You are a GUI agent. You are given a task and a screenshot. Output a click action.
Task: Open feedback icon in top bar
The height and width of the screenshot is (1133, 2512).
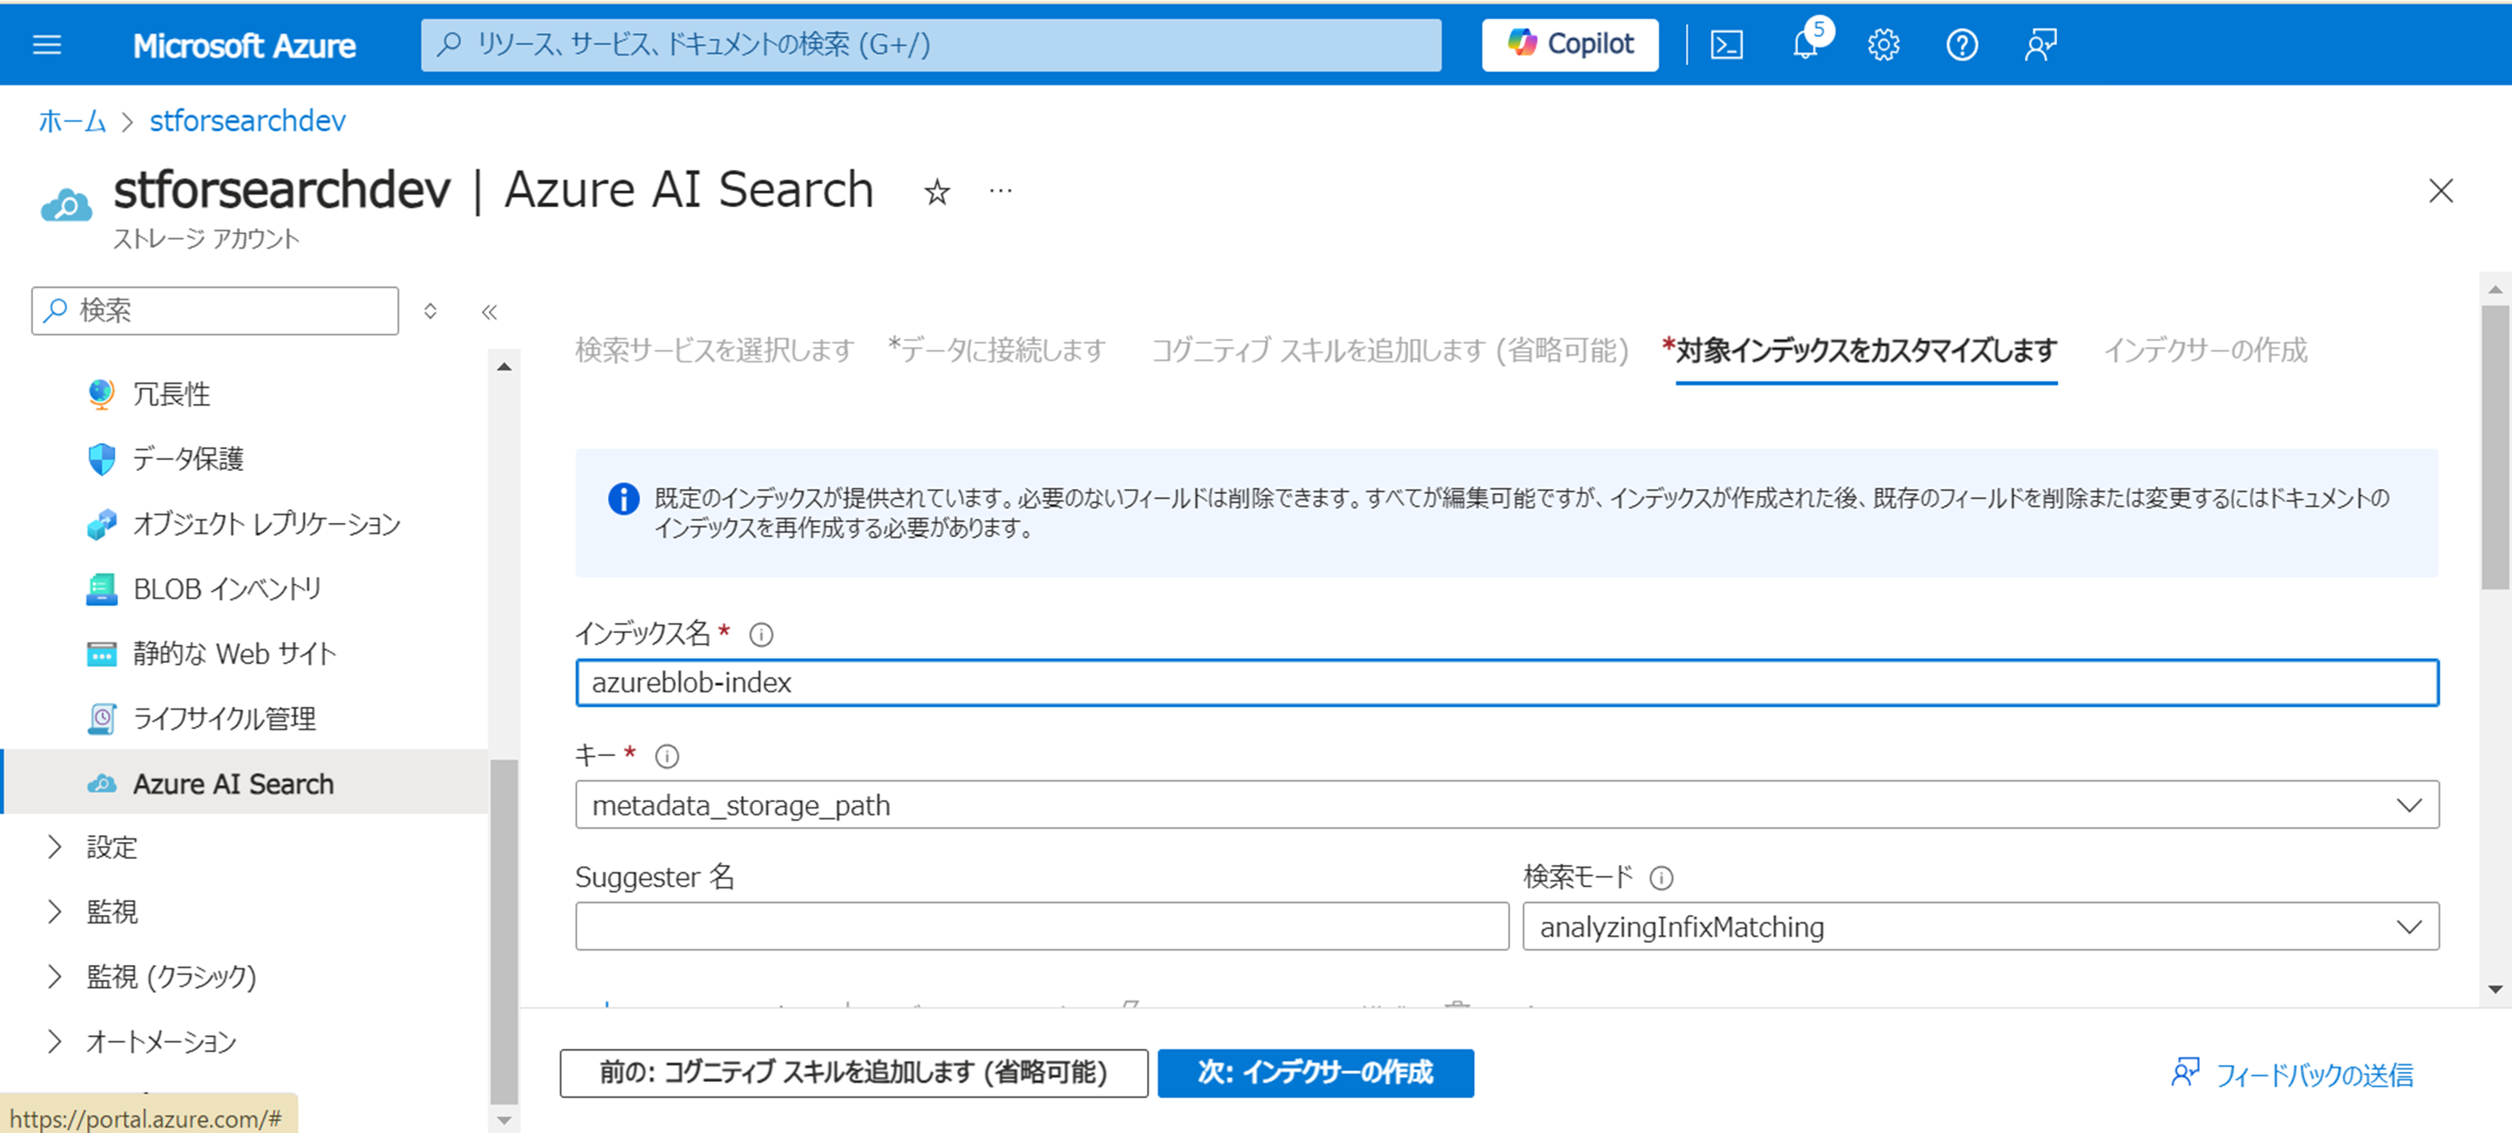[2040, 45]
